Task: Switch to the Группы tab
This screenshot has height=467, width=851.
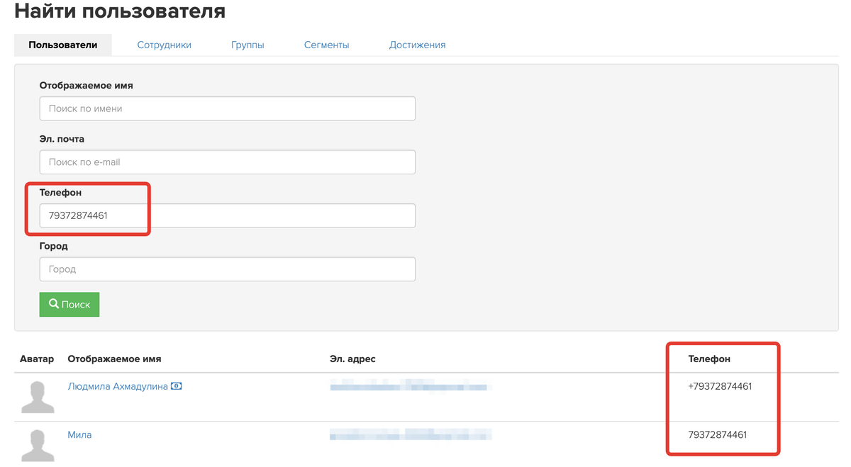Action: tap(247, 45)
